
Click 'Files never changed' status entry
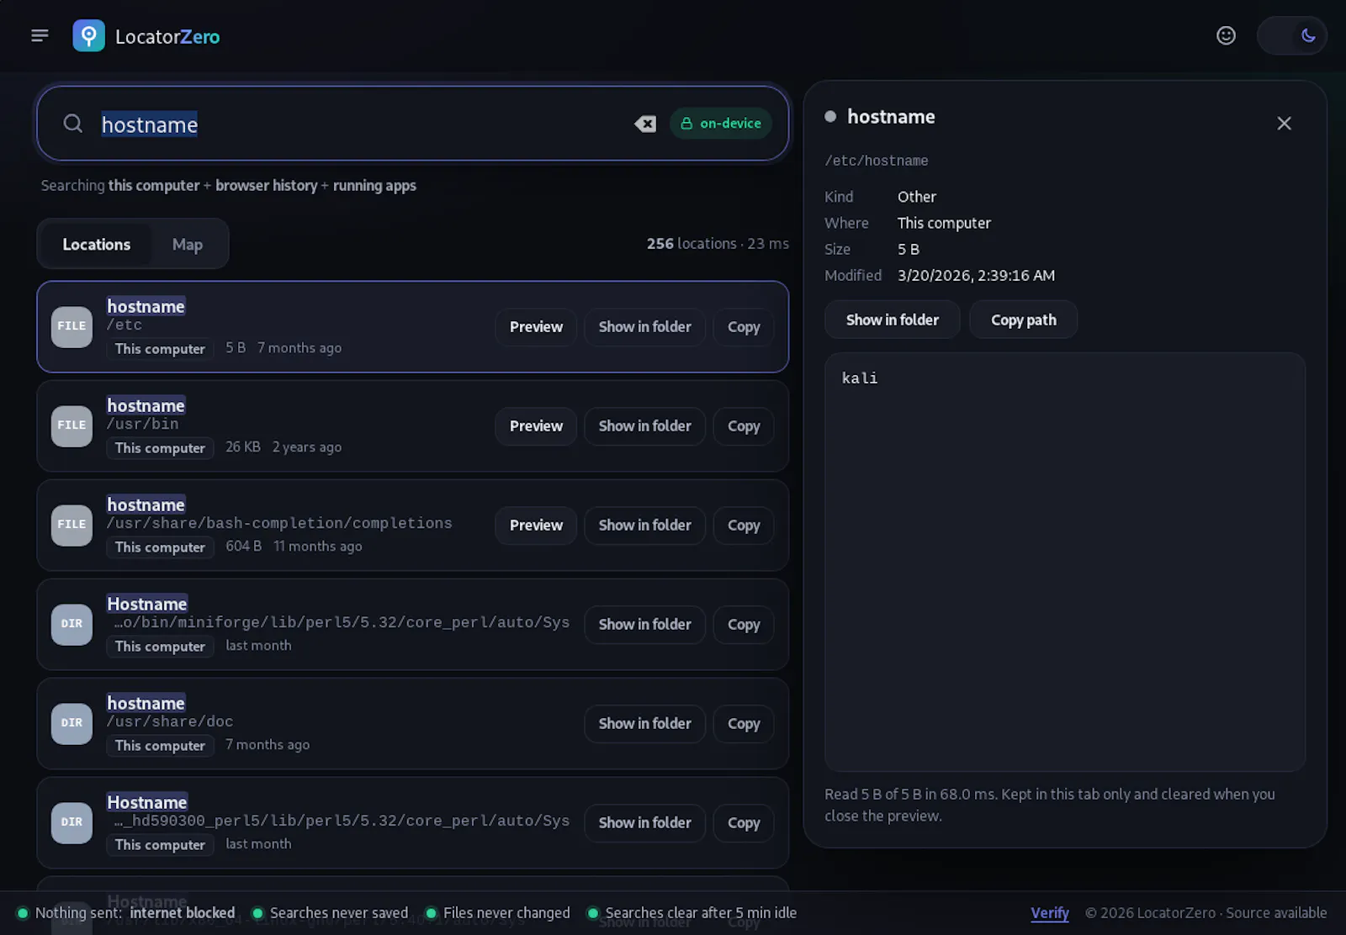tap(498, 913)
